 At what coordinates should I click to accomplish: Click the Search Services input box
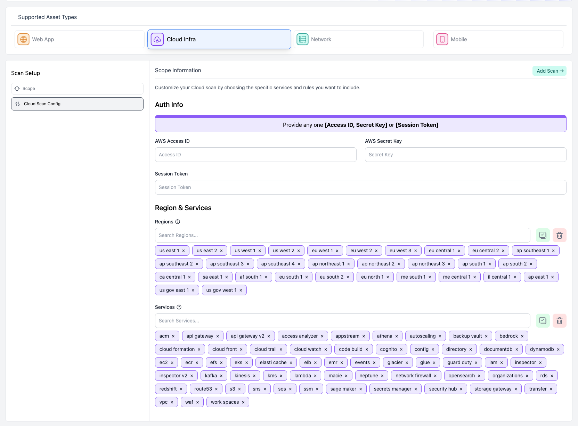(x=342, y=321)
